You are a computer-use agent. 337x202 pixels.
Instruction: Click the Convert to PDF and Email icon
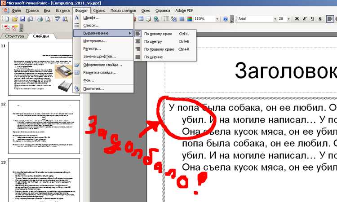[15, 28]
